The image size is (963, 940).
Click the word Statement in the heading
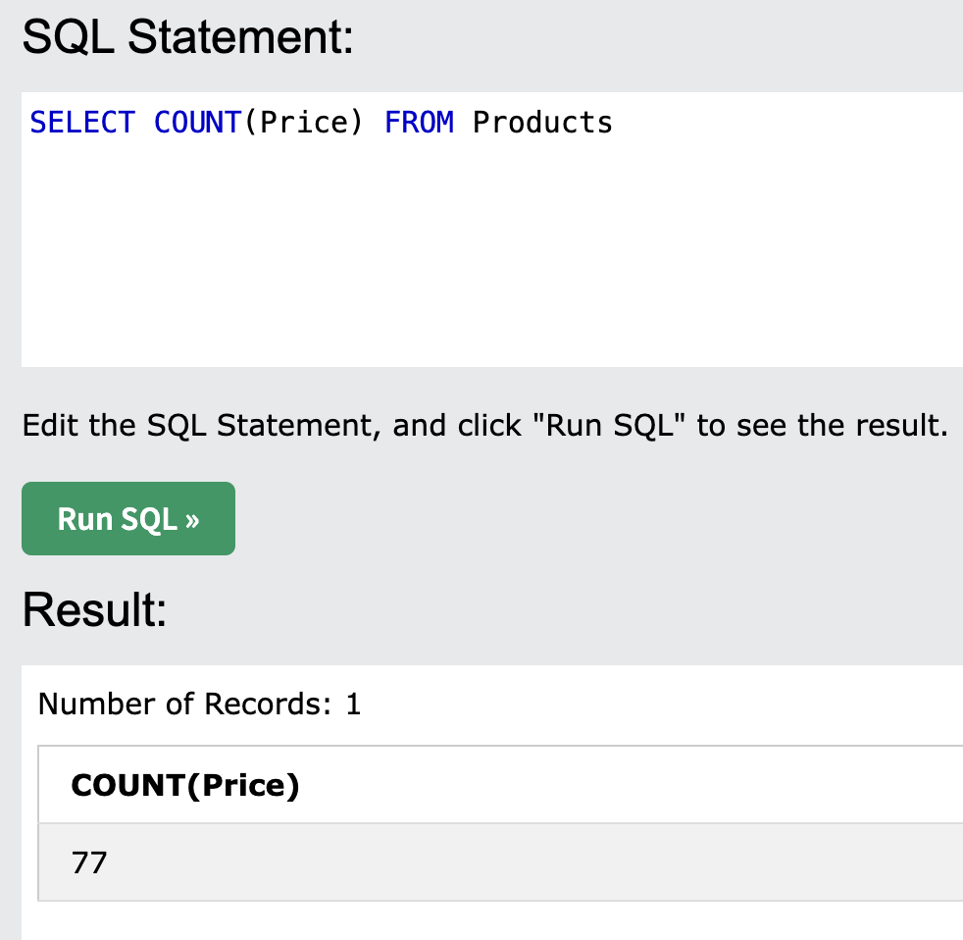click(241, 37)
